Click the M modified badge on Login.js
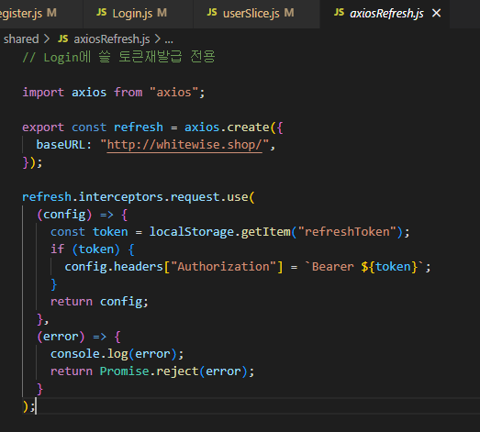The width and height of the screenshot is (480, 432). (x=162, y=13)
